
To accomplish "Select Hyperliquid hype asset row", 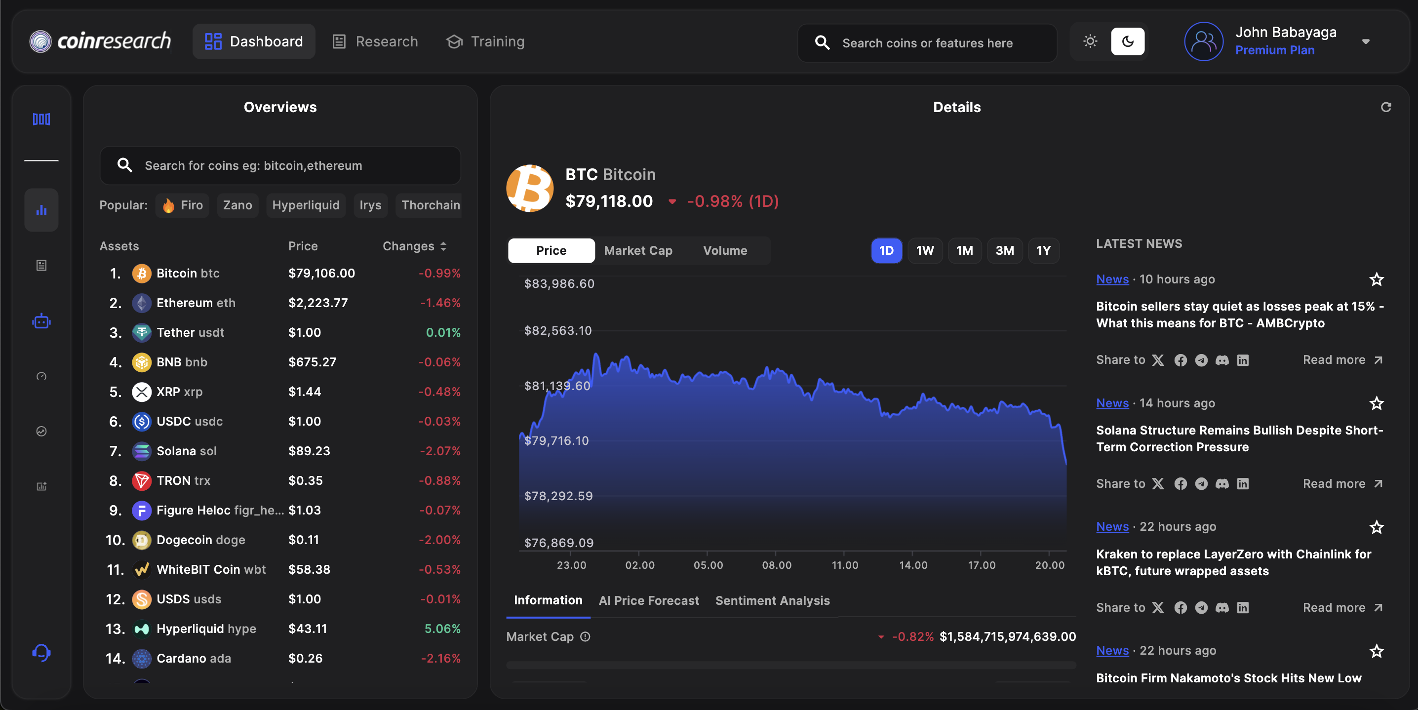I will [280, 629].
